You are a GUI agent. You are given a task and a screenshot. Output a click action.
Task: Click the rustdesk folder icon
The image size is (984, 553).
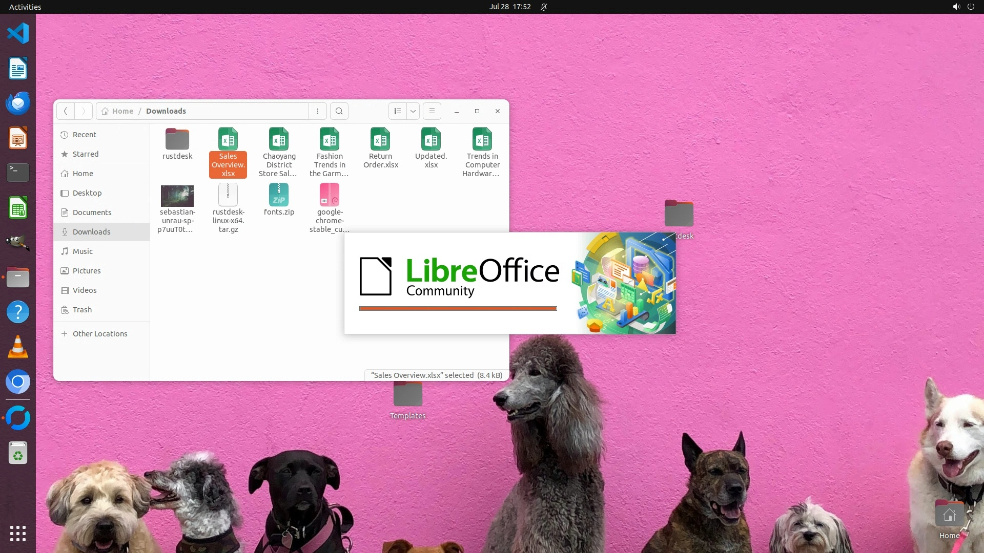[177, 139]
